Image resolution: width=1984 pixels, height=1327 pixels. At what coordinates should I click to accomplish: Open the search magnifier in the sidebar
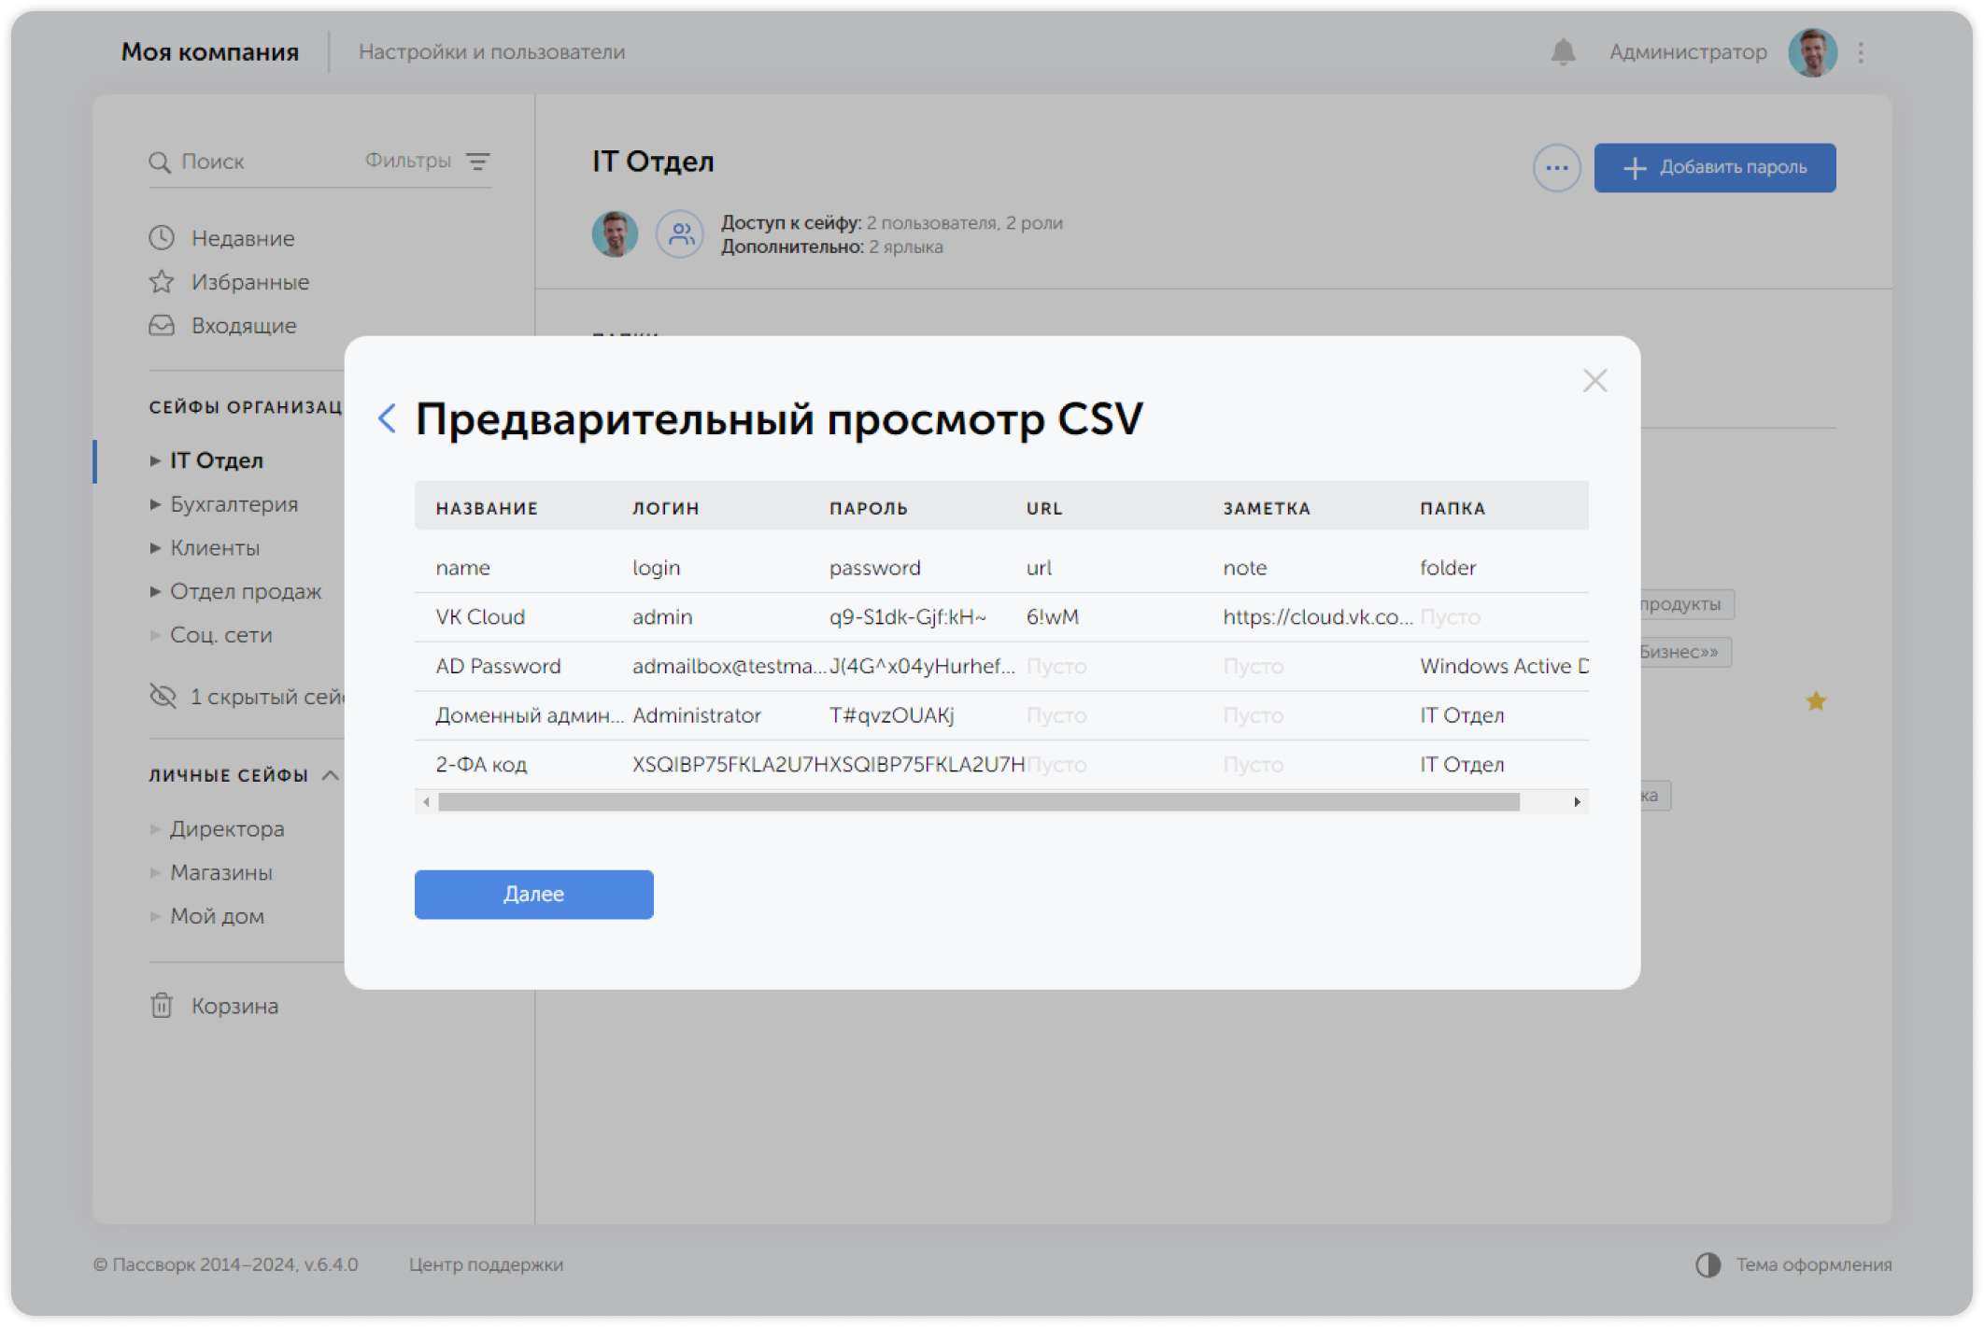[161, 162]
